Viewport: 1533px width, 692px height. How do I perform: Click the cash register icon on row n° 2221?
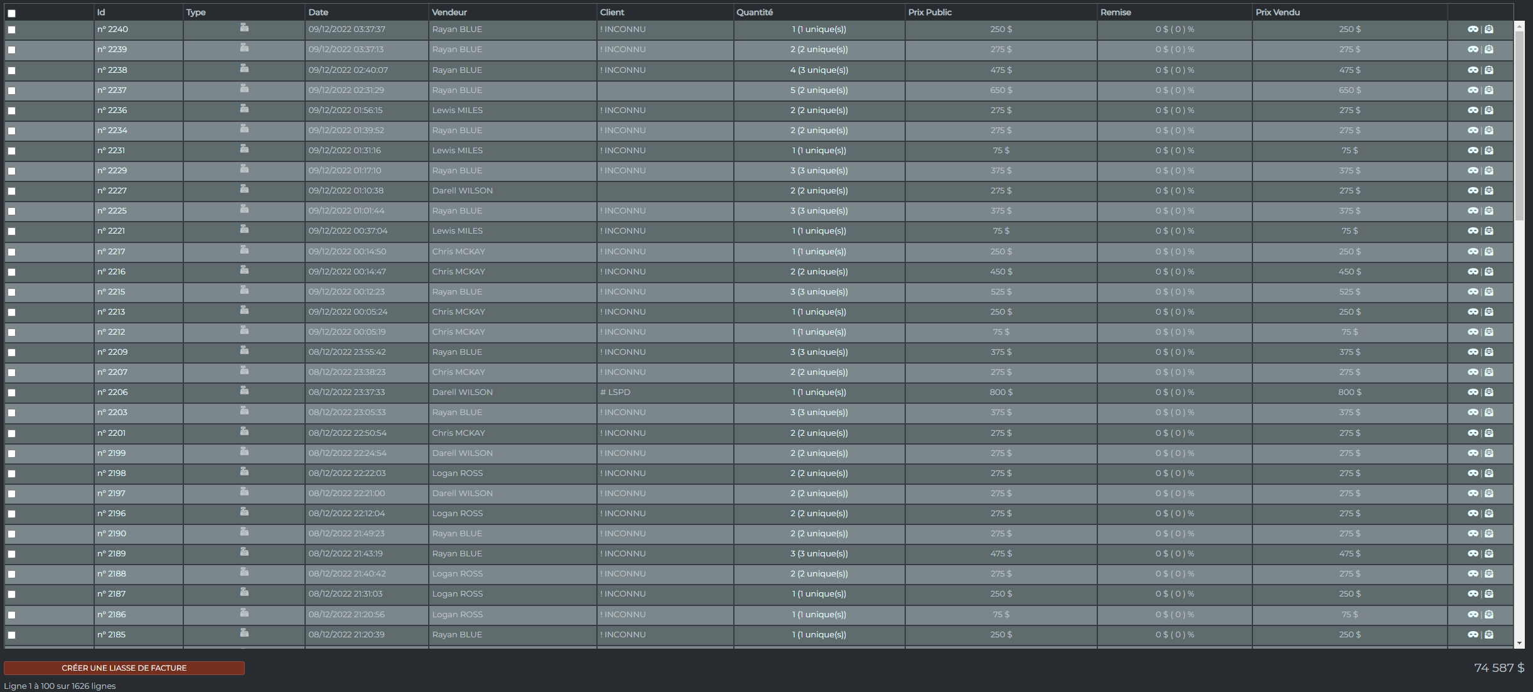pos(244,229)
